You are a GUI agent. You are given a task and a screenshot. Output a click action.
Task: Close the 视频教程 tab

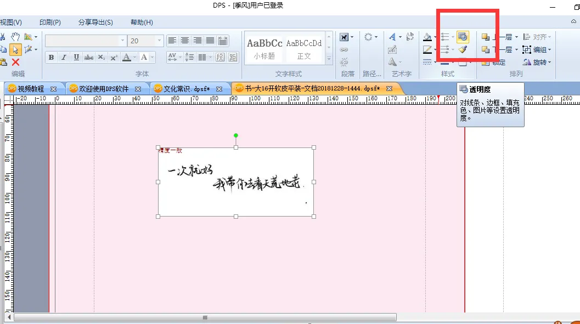click(x=54, y=89)
